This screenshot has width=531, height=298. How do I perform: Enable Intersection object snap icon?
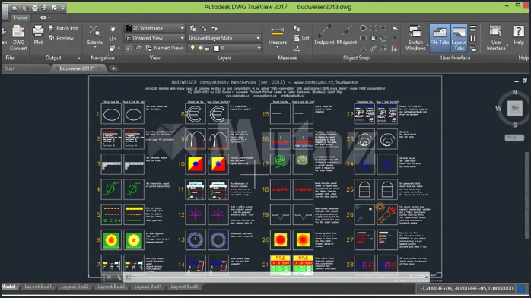[x=373, y=28]
